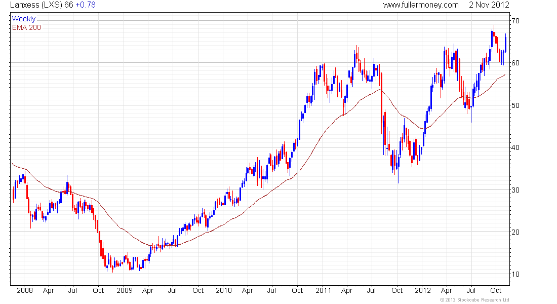Image resolution: width=557 pixels, height=304 pixels.
Task: Click the 40 price axis label
Action: click(x=515, y=147)
